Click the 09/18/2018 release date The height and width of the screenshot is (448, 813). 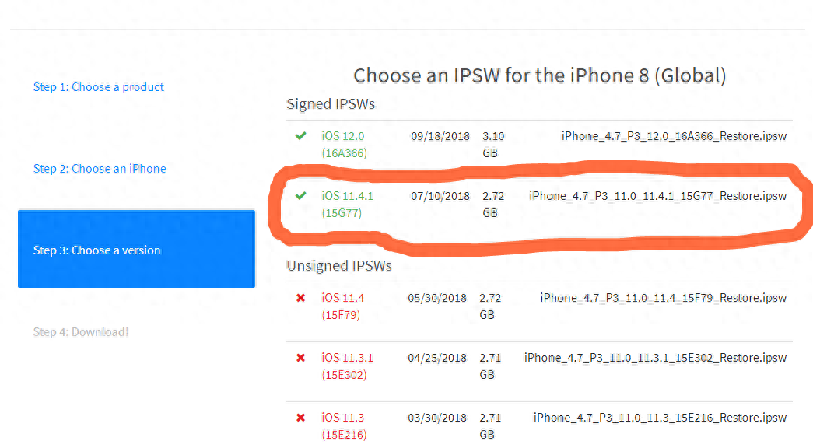pos(440,136)
